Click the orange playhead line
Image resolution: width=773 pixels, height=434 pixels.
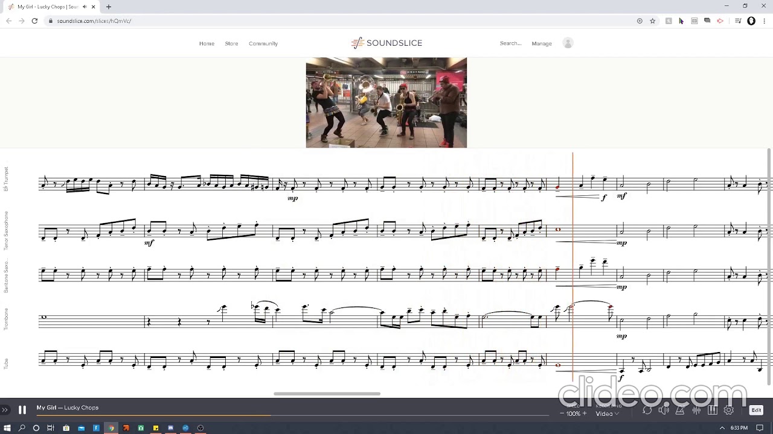coord(573,267)
